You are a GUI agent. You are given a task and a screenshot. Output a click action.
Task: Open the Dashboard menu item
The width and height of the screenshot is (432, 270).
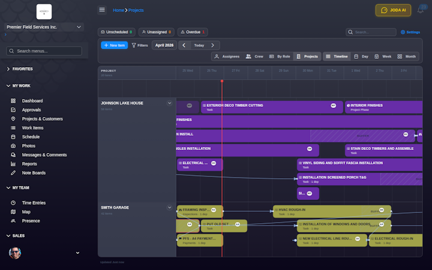(x=32, y=101)
